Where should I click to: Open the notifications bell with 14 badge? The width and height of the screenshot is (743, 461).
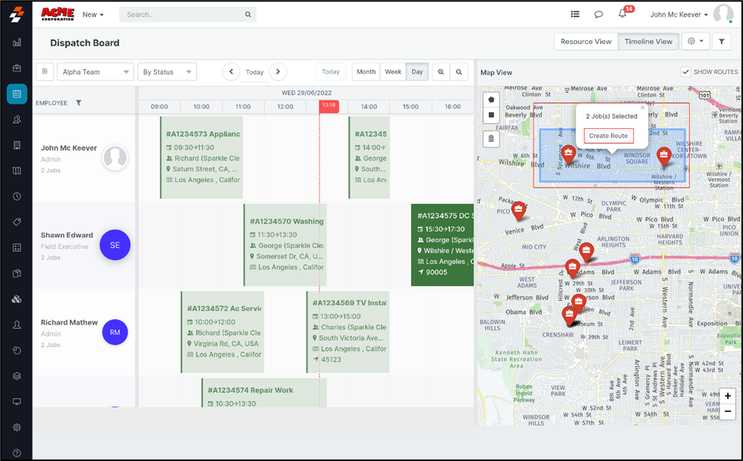click(x=622, y=14)
